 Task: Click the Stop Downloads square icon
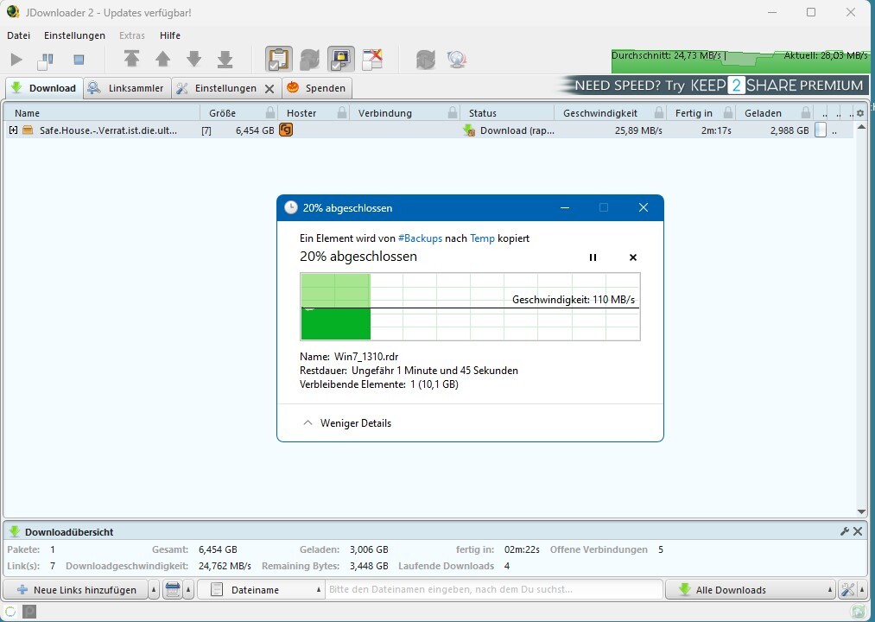(79, 60)
